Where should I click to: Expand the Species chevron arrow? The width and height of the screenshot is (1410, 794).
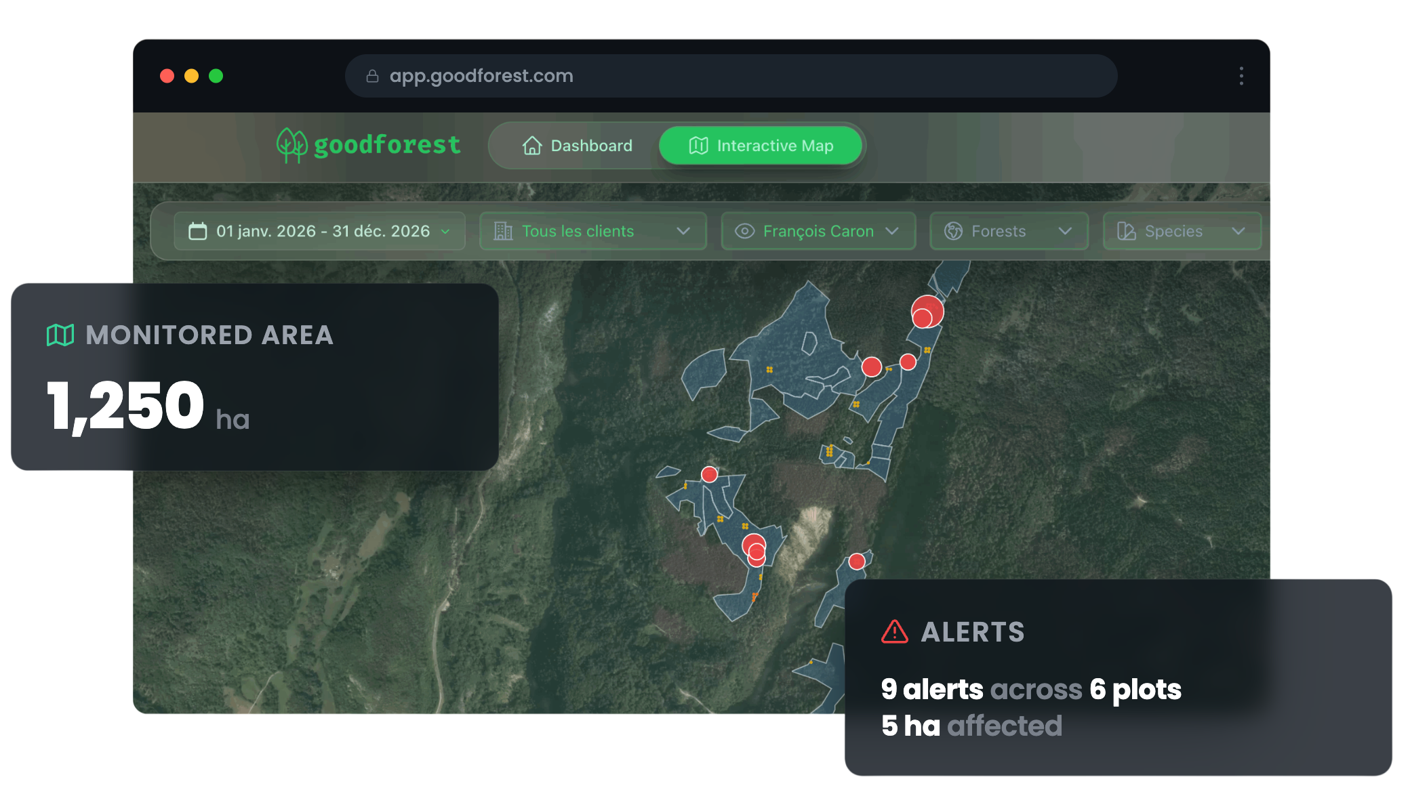pyautogui.click(x=1238, y=231)
